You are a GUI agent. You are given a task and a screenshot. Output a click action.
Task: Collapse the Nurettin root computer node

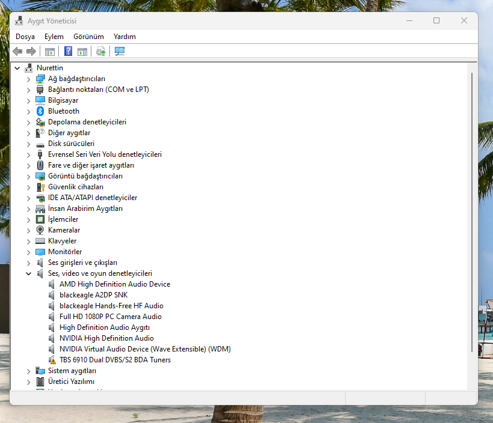pos(17,68)
